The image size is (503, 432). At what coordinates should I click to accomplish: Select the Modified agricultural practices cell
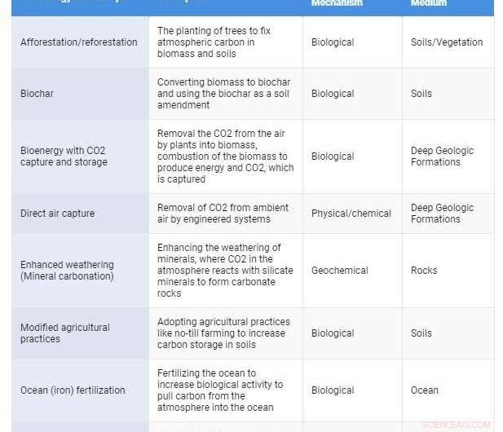click(x=65, y=333)
